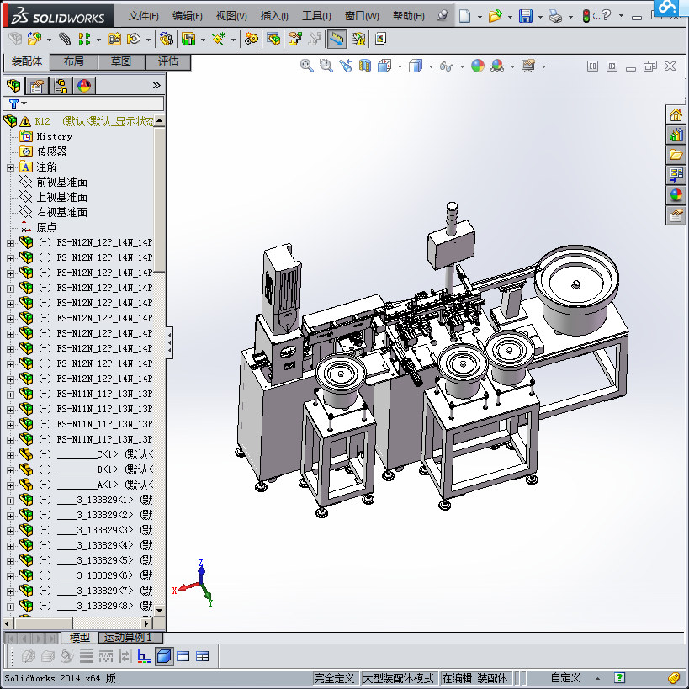This screenshot has width=689, height=689.
Task: Select the History tree item
Action: 55,136
